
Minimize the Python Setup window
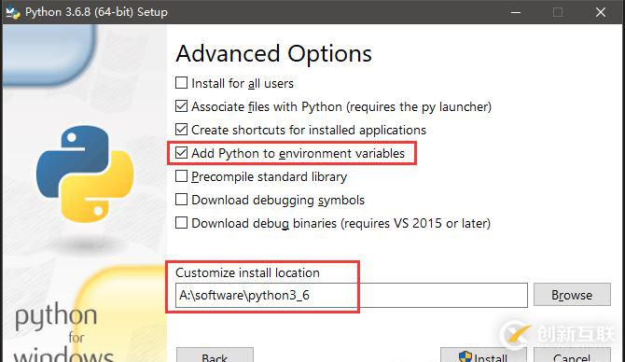tap(516, 12)
